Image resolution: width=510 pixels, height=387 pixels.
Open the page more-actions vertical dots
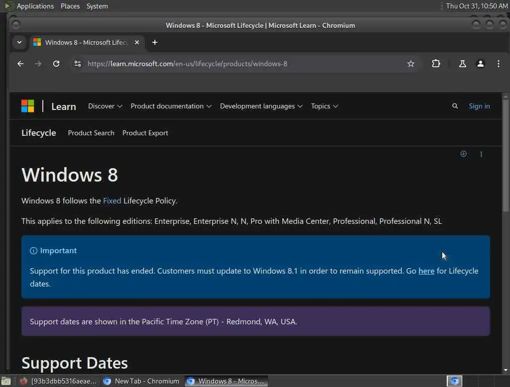click(481, 154)
